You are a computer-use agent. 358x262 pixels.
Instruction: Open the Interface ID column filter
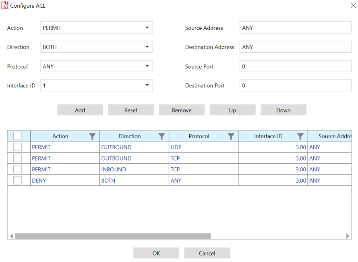pyautogui.click(x=300, y=136)
